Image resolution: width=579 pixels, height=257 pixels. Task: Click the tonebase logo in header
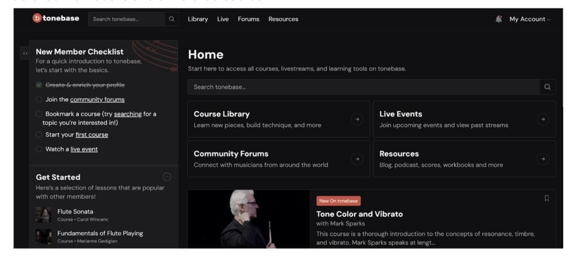[57, 19]
